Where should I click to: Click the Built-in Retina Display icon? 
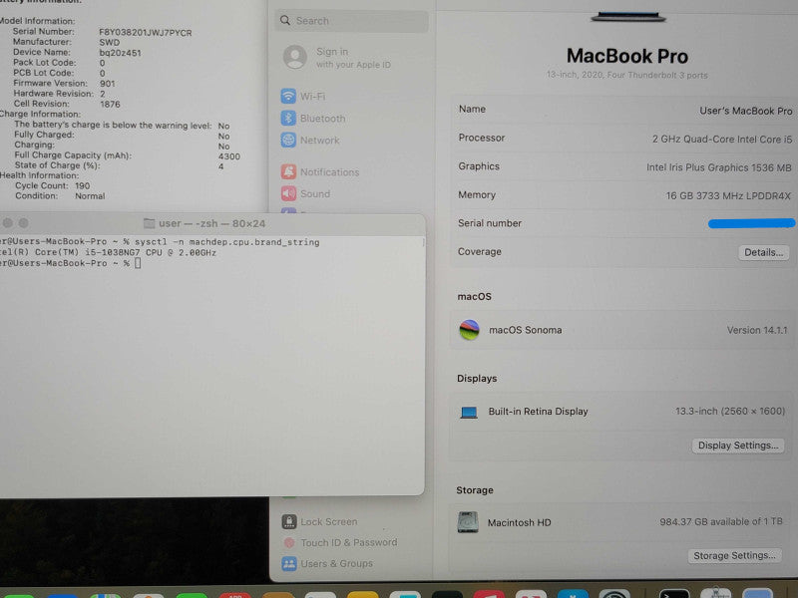[x=469, y=412]
